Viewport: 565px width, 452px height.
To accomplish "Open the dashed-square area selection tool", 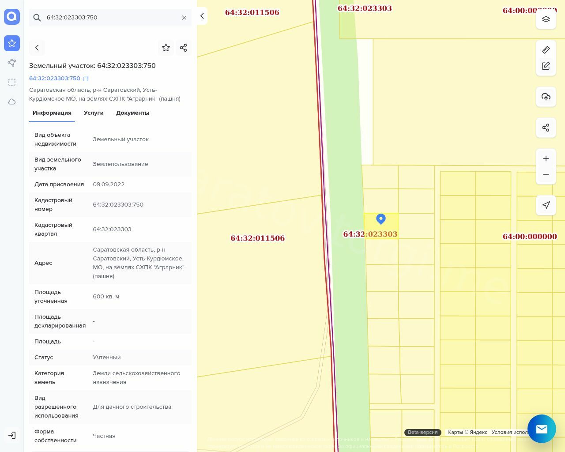I will point(12,82).
